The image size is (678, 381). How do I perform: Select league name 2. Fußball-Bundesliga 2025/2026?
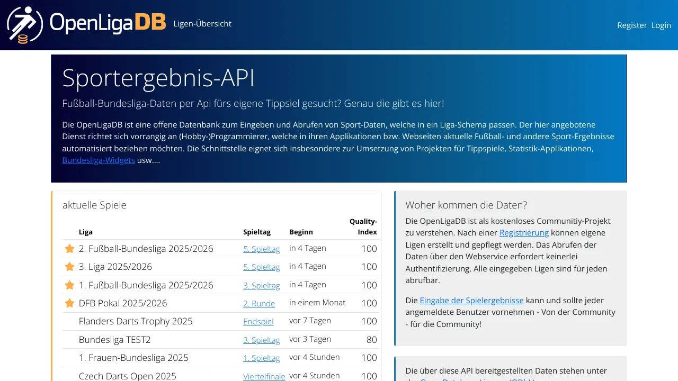coord(146,249)
